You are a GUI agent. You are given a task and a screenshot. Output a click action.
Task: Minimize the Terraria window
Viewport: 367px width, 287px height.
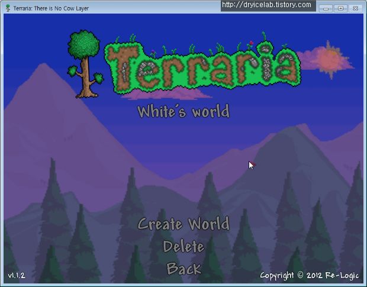pyautogui.click(x=326, y=8)
